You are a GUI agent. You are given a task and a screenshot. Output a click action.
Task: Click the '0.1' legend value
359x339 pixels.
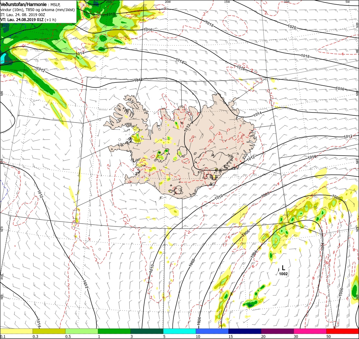pyautogui.click(x=3, y=336)
